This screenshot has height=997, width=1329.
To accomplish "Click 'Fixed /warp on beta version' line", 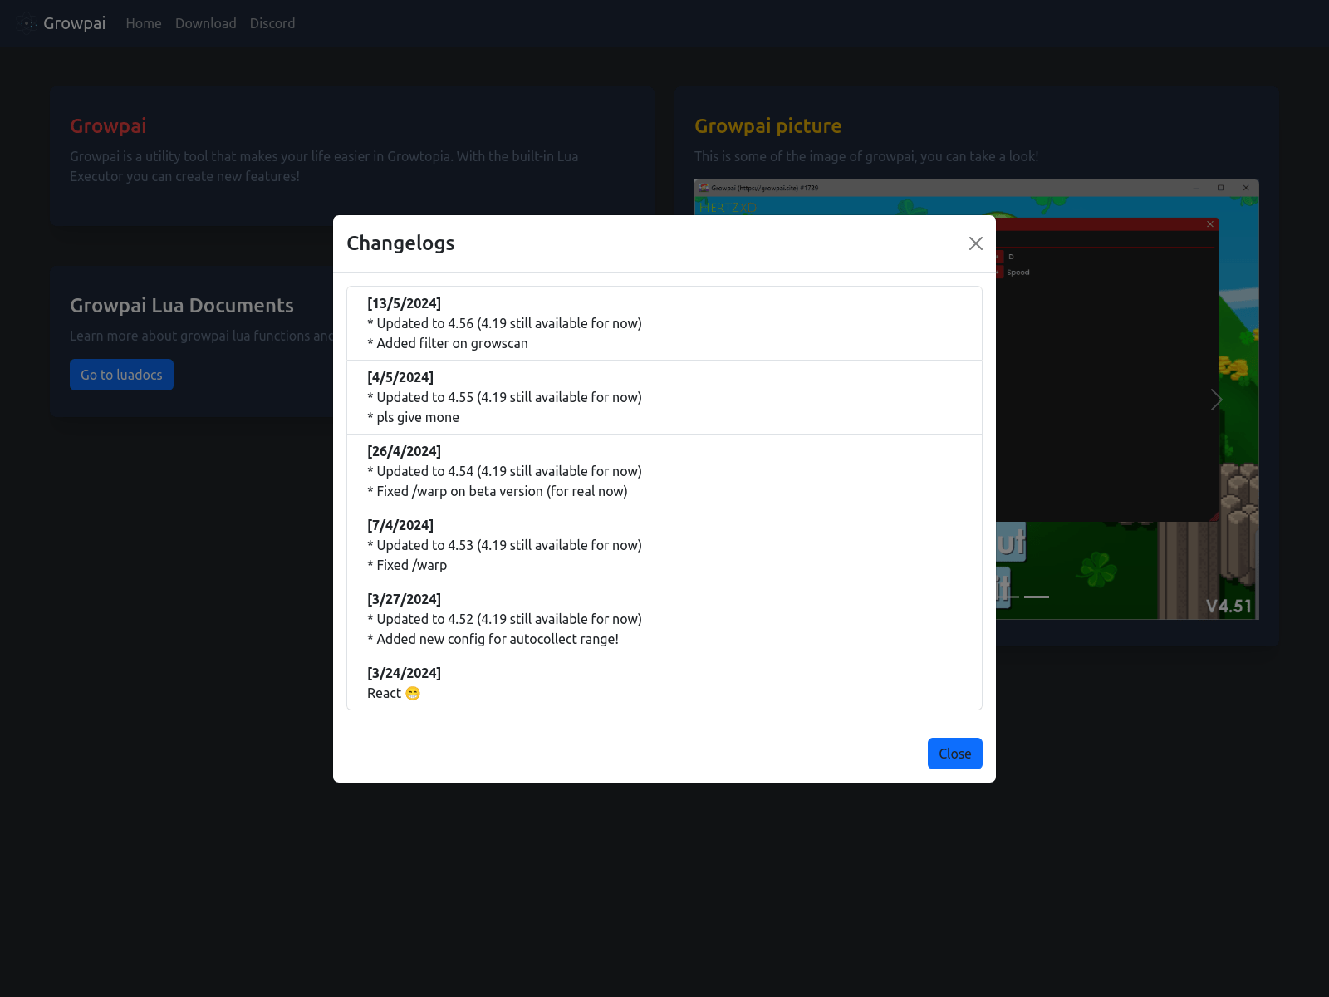I will click(498, 491).
